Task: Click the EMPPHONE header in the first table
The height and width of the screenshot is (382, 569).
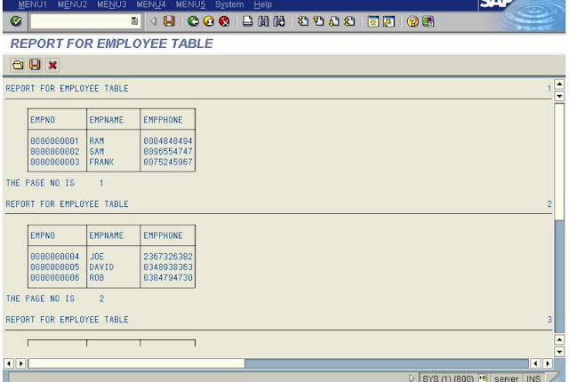Action: click(163, 120)
